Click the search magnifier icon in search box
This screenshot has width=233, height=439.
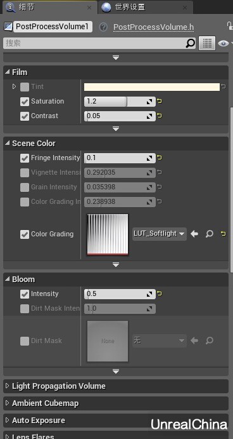pyautogui.click(x=191, y=43)
